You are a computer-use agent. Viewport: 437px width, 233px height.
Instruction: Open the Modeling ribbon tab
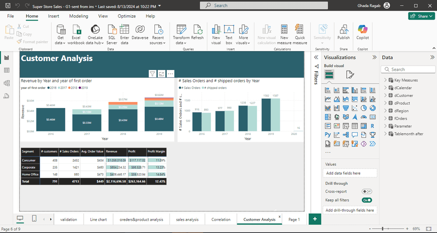79,16
